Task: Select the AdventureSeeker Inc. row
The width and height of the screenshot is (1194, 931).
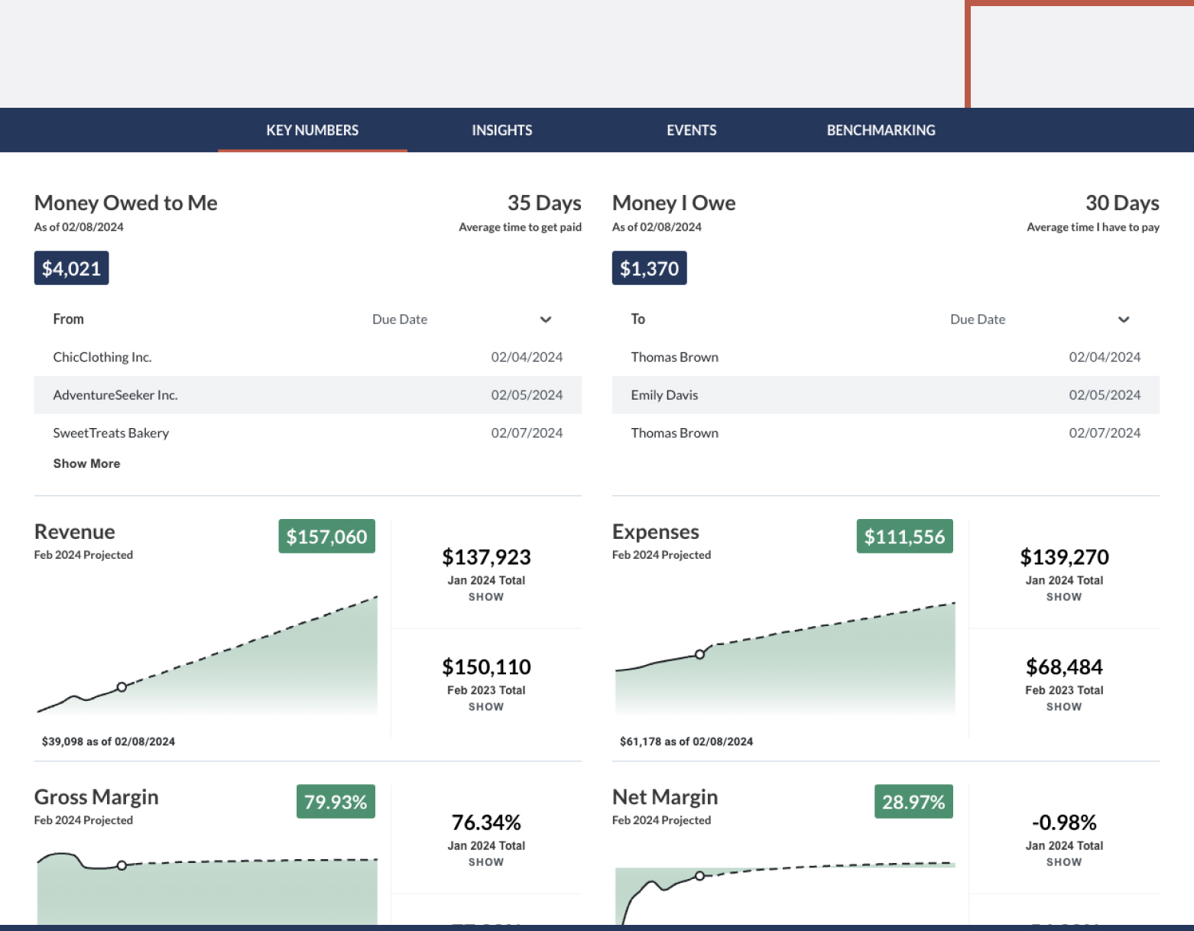Action: click(x=308, y=395)
